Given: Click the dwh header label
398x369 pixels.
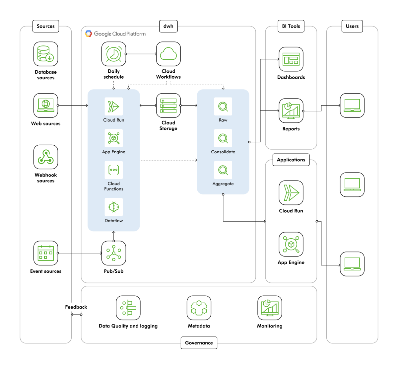Looking at the screenshot, I should (168, 26).
